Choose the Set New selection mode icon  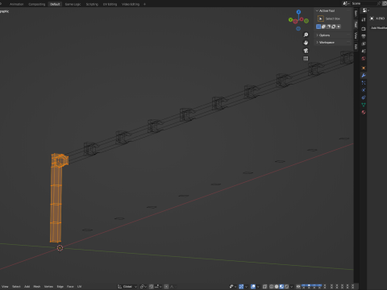click(x=318, y=27)
